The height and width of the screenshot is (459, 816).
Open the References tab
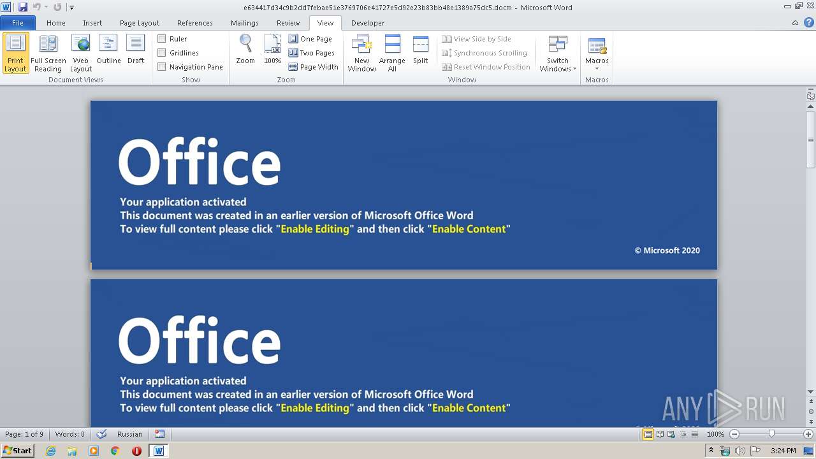[x=195, y=23]
